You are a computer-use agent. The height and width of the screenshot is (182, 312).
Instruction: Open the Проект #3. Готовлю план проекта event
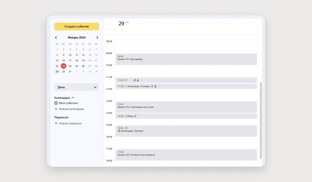tap(186, 155)
